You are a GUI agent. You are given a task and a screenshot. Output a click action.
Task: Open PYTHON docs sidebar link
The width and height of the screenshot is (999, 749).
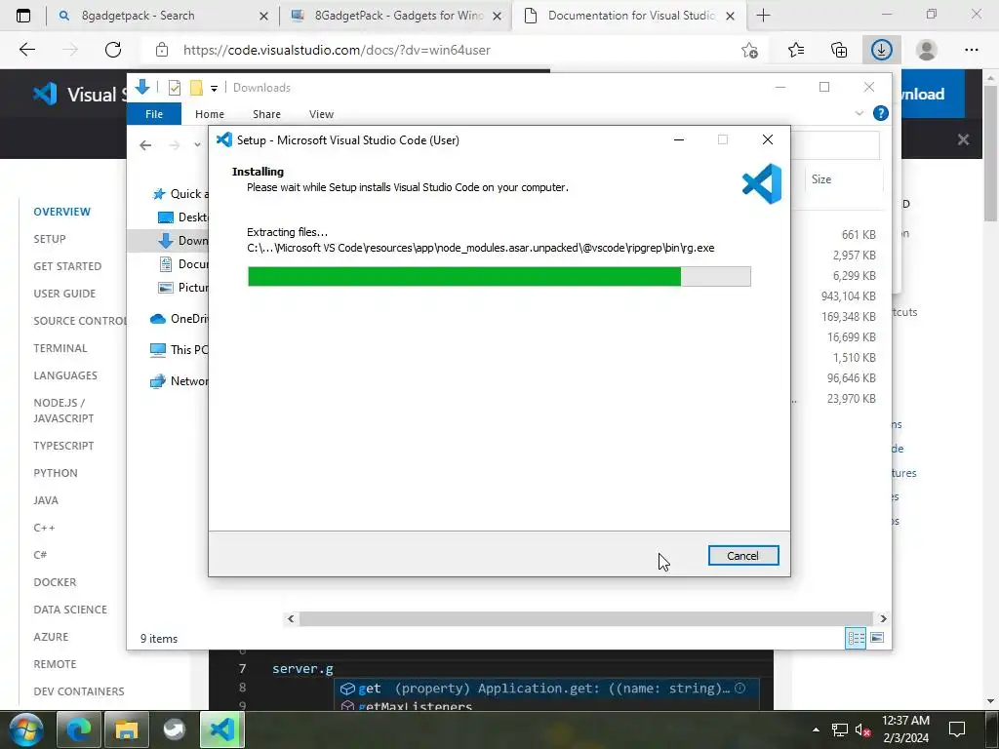point(56,473)
